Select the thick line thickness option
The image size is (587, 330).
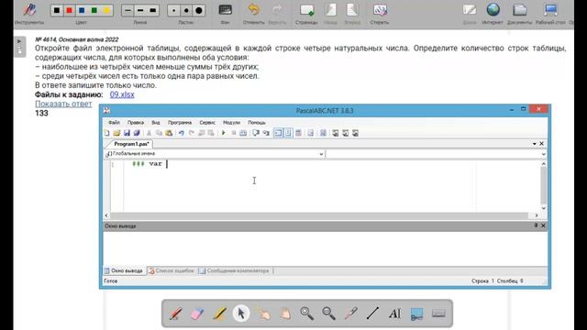pyautogui.click(x=153, y=10)
